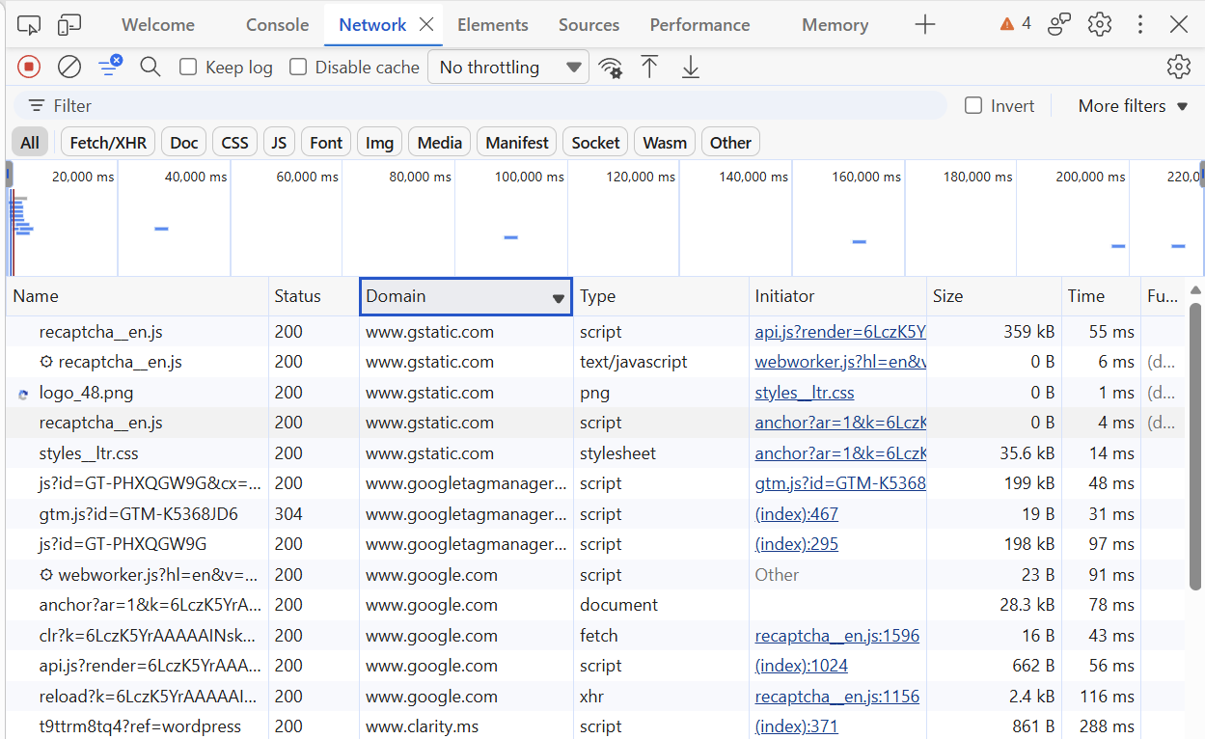Open initiator link (index):371
This screenshot has width=1205, height=739.
[796, 726]
